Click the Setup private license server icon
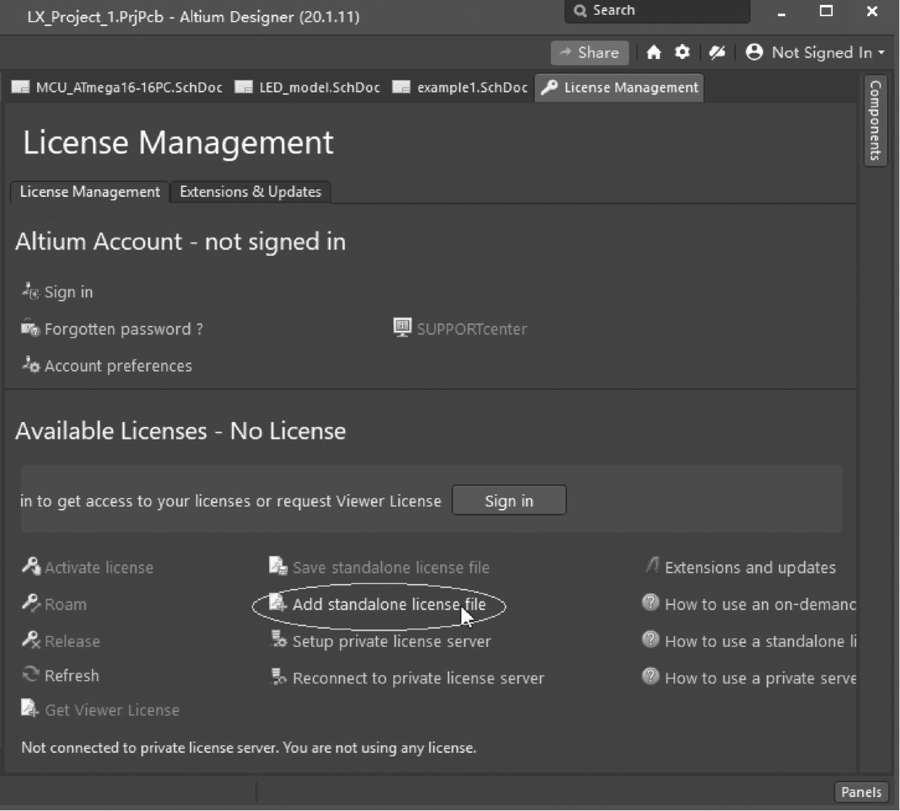This screenshot has height=811, width=900. [278, 640]
